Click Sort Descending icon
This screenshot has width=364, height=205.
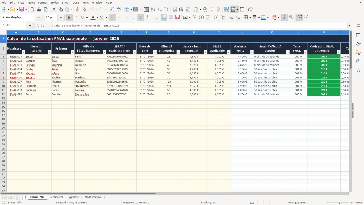tap(160, 9)
